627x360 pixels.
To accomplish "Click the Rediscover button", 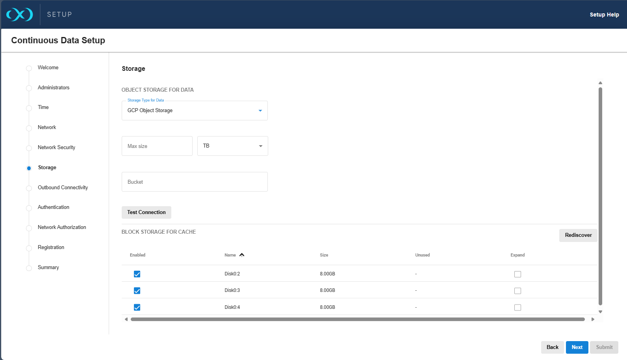I will 578,235.
